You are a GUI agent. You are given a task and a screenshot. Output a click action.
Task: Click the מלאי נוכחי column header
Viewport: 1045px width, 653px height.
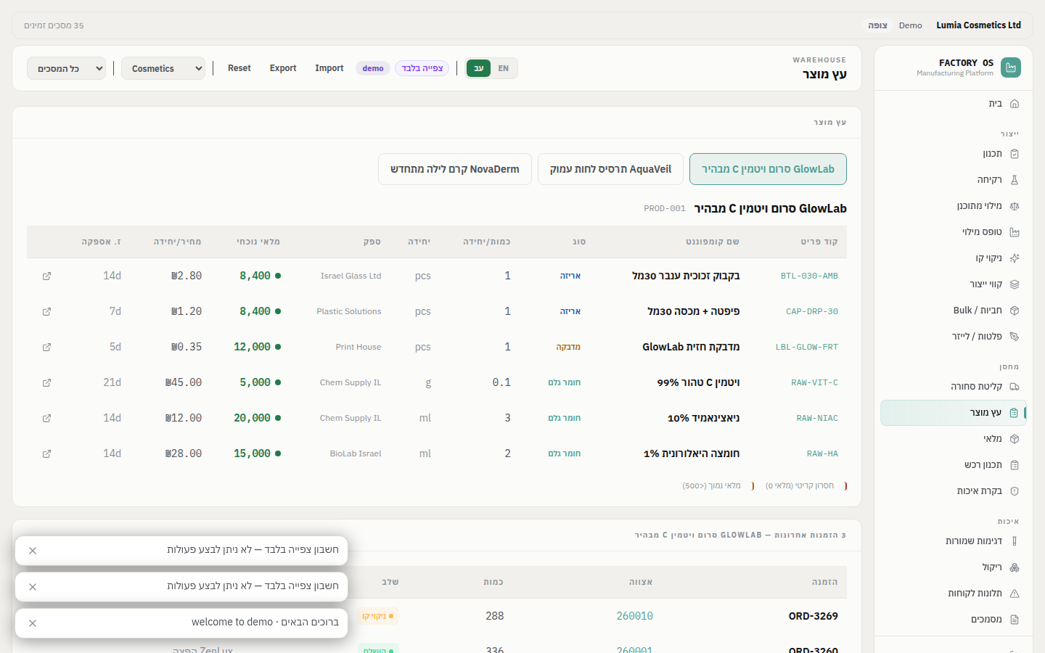tap(258, 242)
